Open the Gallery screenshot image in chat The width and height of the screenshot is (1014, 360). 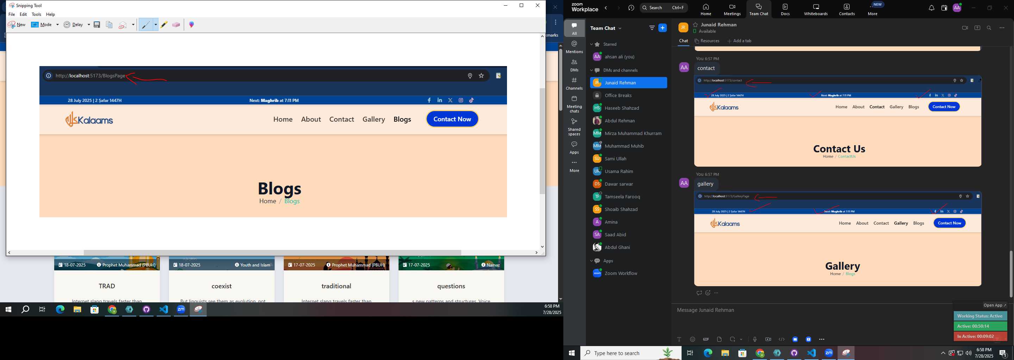838,239
